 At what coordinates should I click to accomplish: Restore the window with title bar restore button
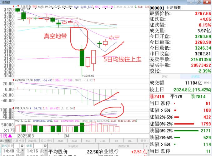point(199,2)
